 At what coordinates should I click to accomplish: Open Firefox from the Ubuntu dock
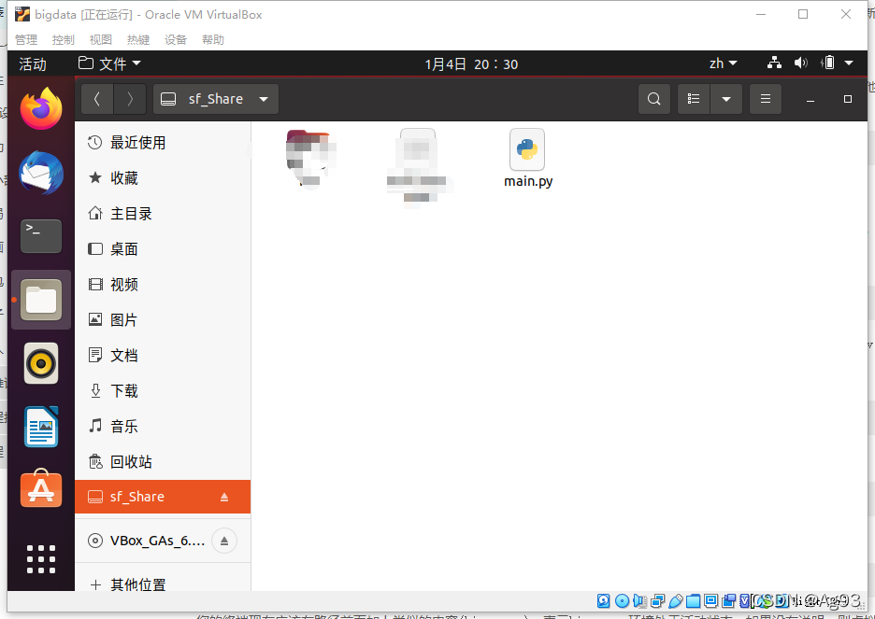click(41, 108)
